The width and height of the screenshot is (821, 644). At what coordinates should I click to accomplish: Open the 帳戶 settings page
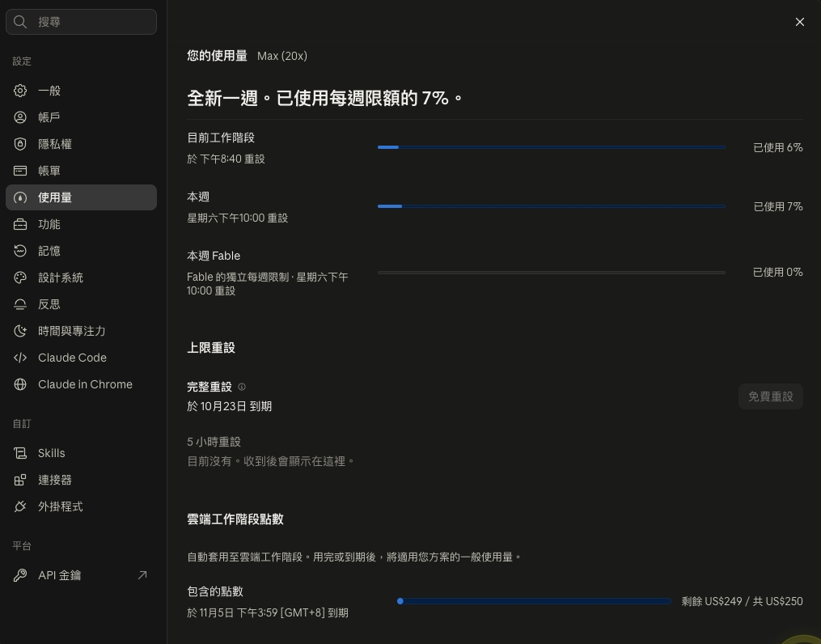(x=81, y=117)
